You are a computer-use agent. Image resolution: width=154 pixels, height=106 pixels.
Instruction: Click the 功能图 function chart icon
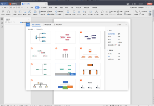click(x=35, y=13)
